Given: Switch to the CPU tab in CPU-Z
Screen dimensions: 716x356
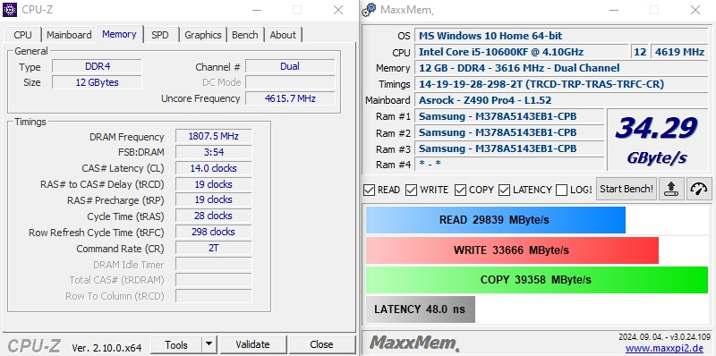Looking at the screenshot, I should pyautogui.click(x=23, y=35).
